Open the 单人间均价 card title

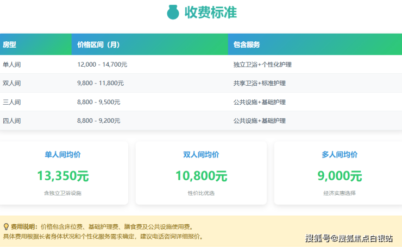(62, 155)
